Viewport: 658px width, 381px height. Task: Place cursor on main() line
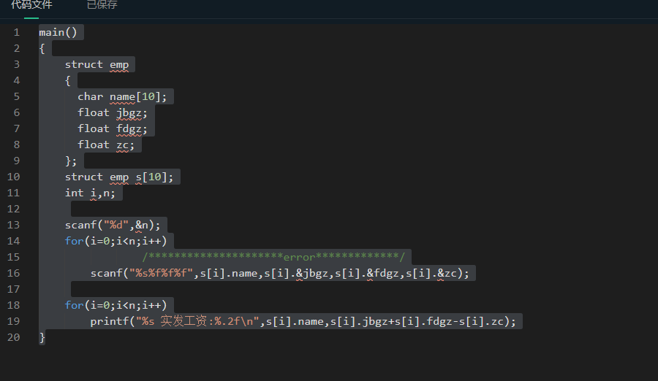point(58,32)
